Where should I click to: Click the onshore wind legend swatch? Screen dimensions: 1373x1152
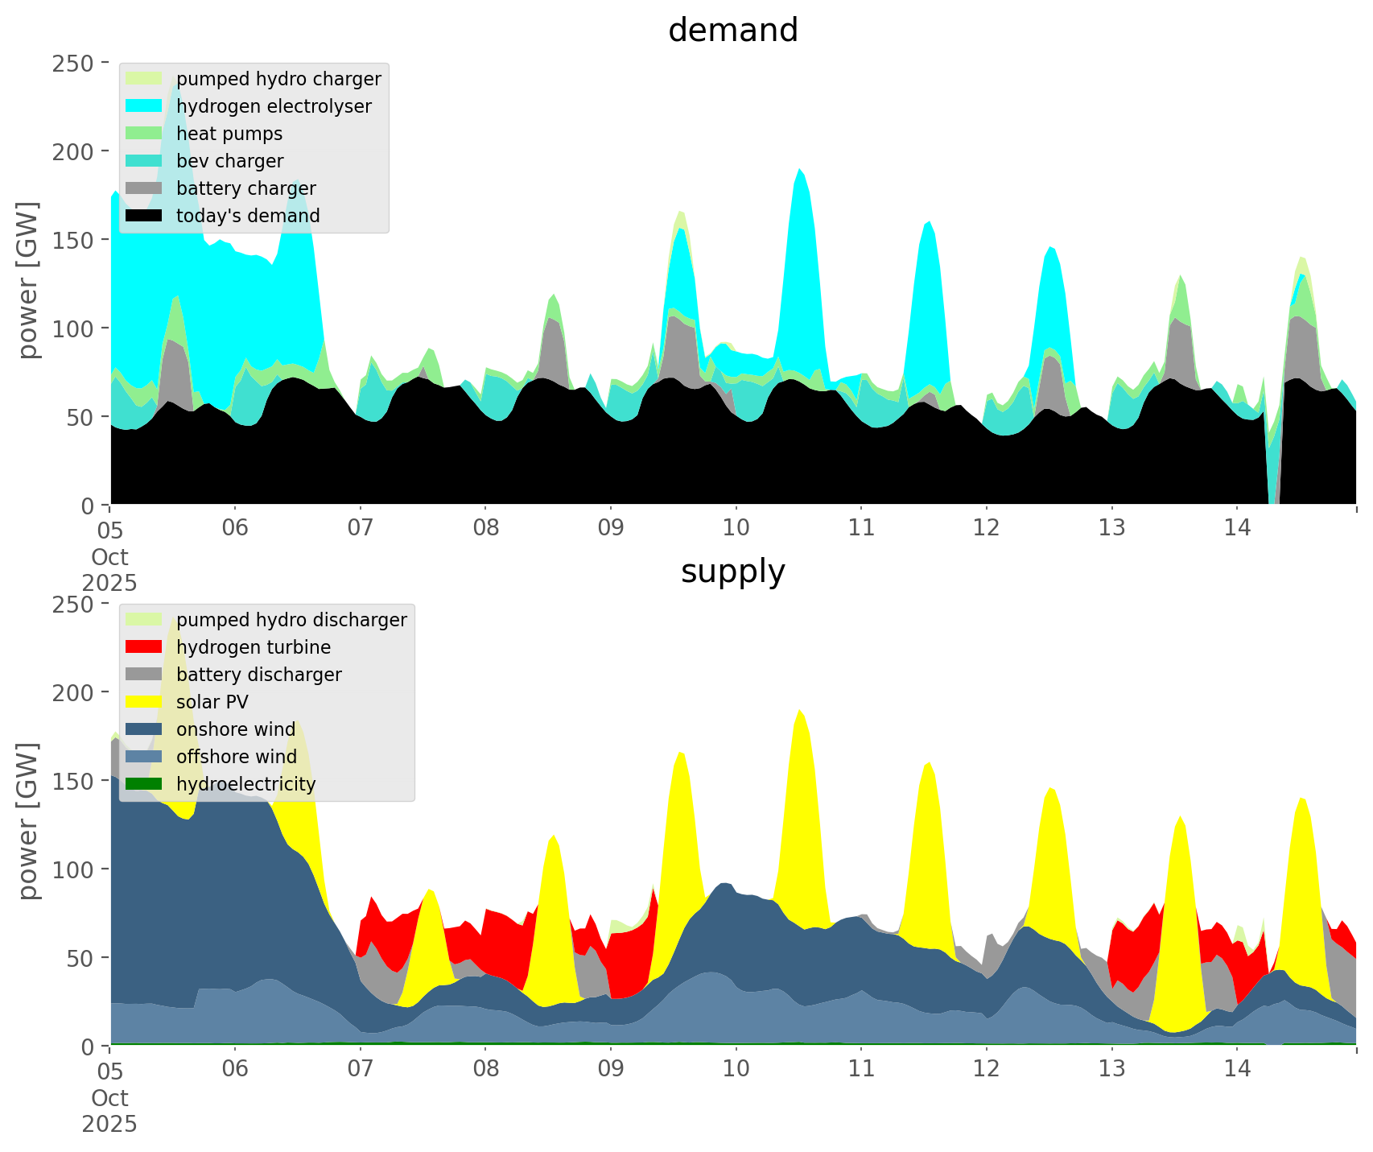145,729
